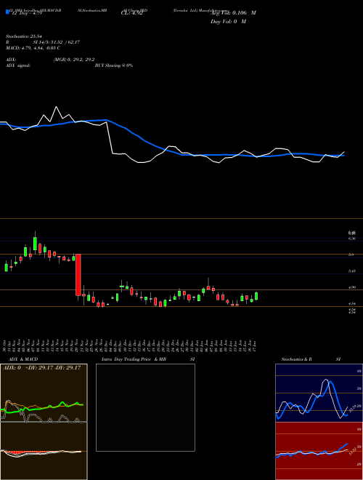Open the ADX indicator chart panel
363x480 pixels.
click(x=44, y=393)
